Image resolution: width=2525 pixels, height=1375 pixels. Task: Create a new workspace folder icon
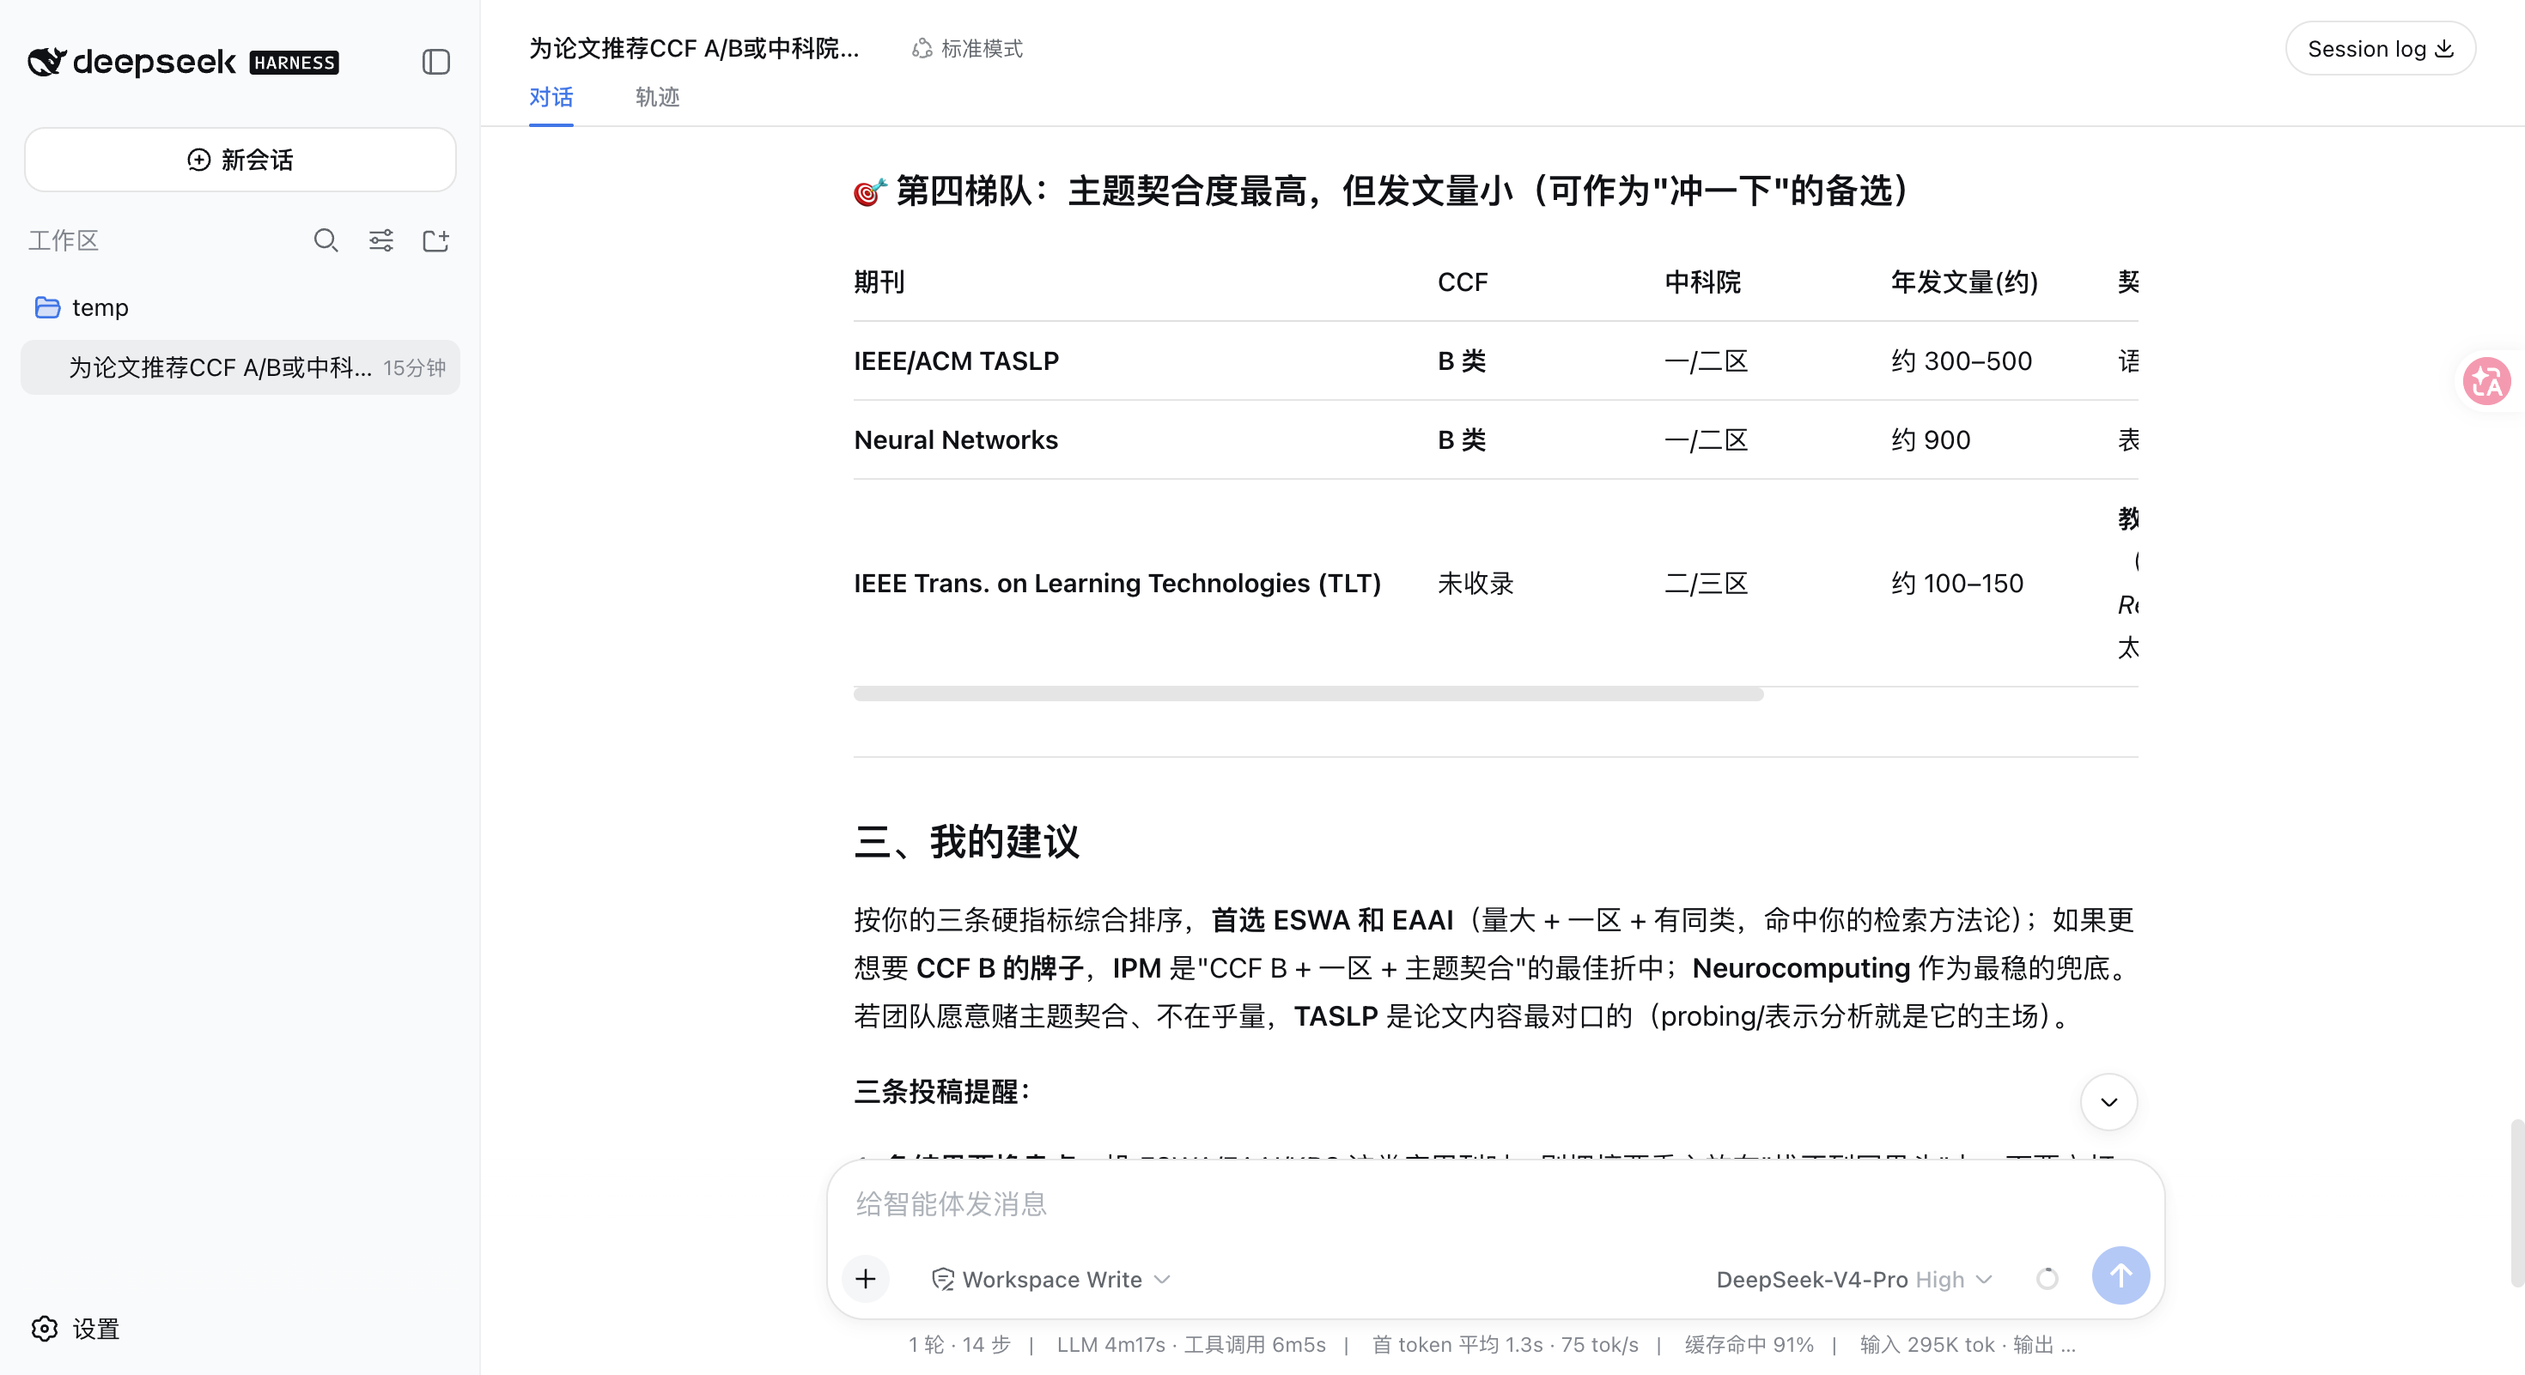436,241
